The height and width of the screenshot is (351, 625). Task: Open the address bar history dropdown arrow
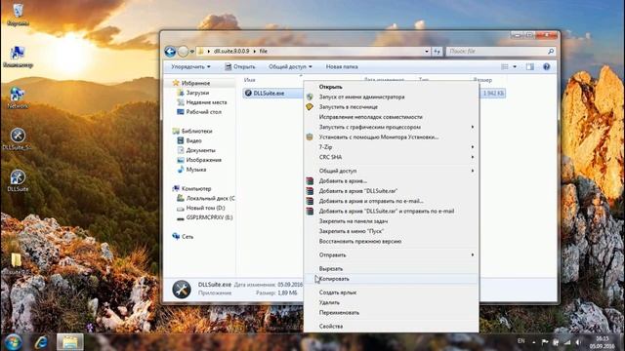[x=427, y=52]
